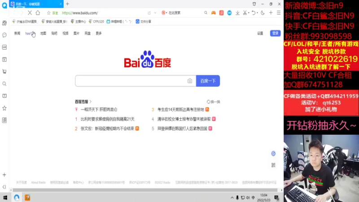Stop loading the page with the X icon
This screenshot has height=202, width=359.
tap(30, 13)
